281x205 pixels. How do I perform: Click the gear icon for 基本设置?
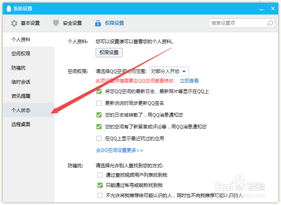pyautogui.click(x=14, y=23)
